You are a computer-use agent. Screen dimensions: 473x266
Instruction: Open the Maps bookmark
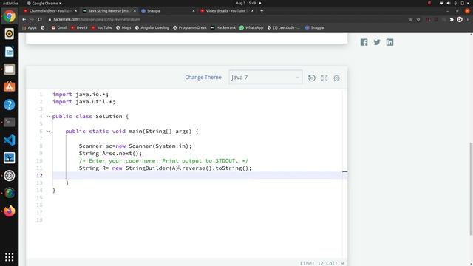click(123, 27)
